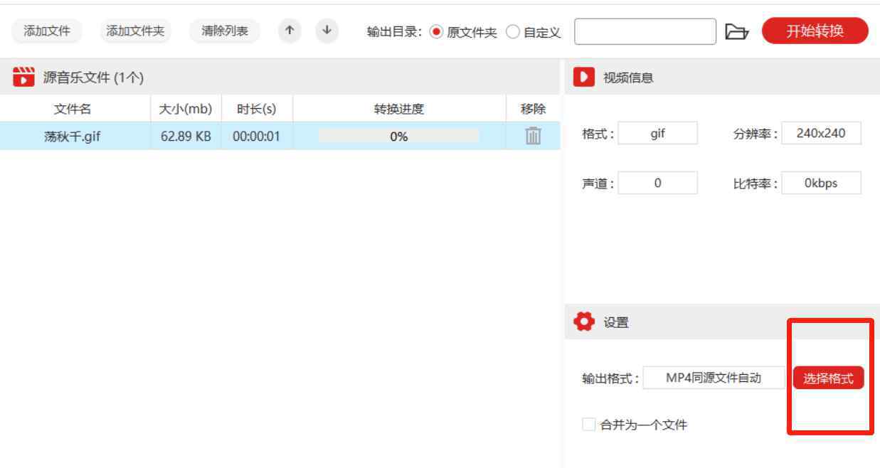The image size is (880, 468).
Task: Open the 选择格式 format chooser
Action: click(828, 378)
